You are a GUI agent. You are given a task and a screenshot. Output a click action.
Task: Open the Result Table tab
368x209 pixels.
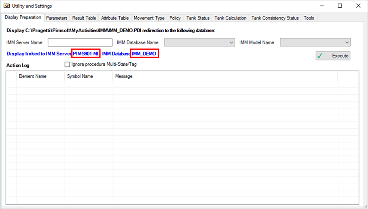click(x=84, y=18)
